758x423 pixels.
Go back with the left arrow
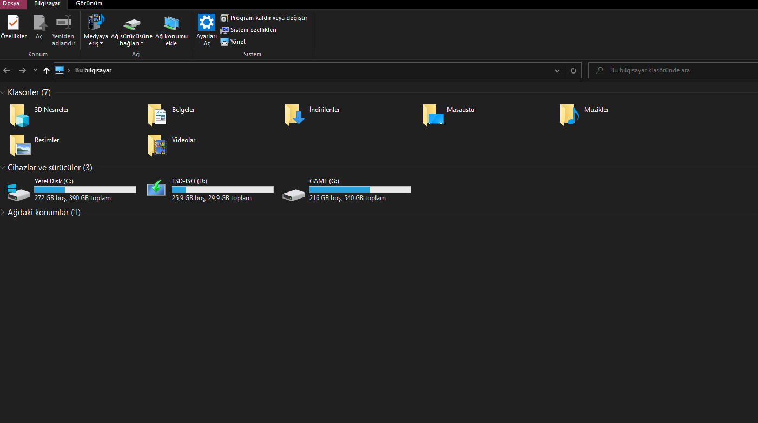point(6,70)
